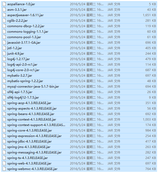Screen dimensions: 161x176
Task: Click the file icon beside log4j-core-2.0-rc1.jar
Action: tap(4, 70)
